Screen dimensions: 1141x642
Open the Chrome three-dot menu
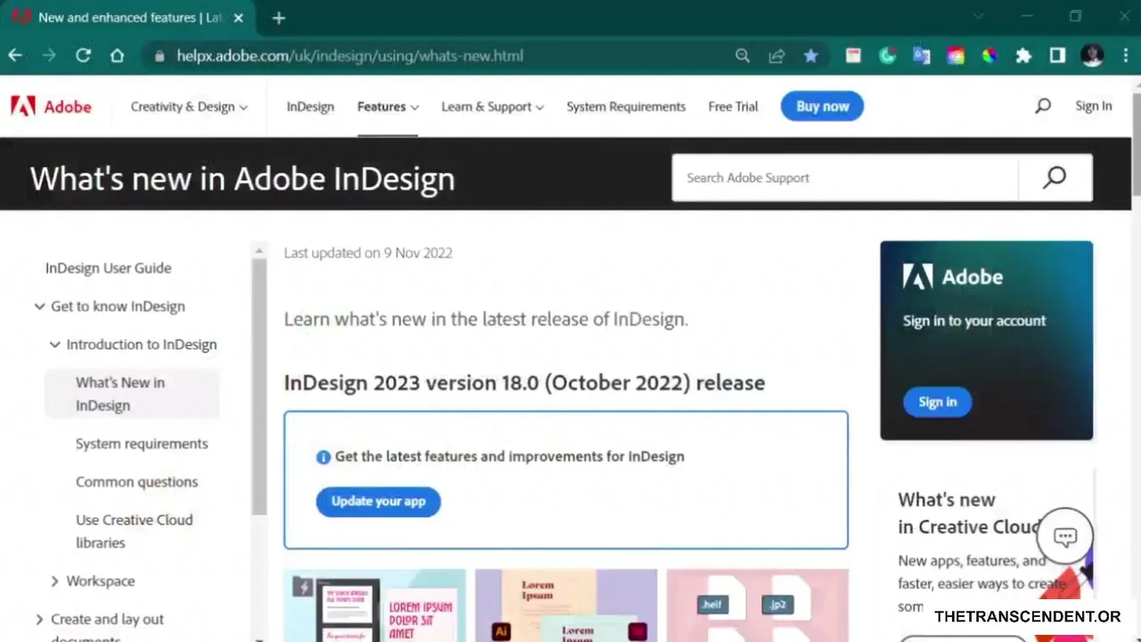point(1124,55)
